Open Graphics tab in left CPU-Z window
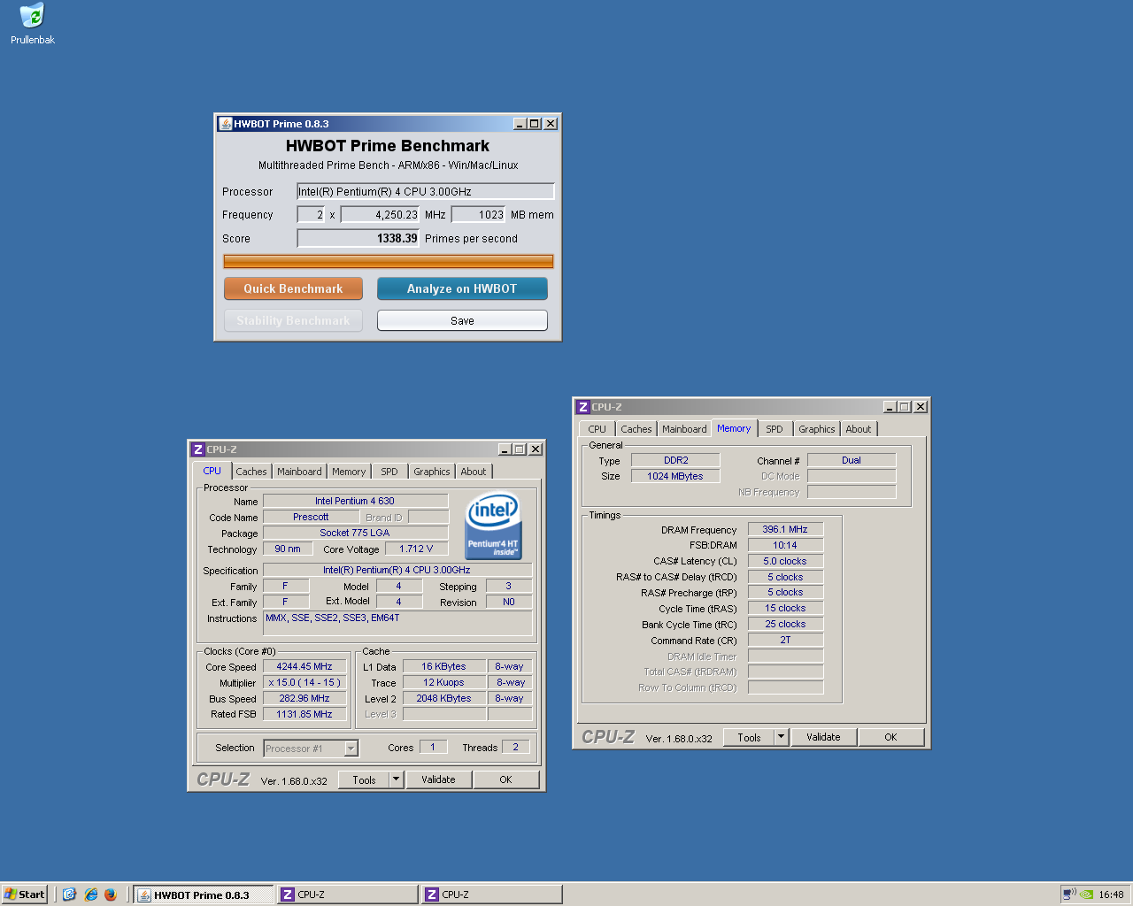Viewport: 1133px width, 906px height. pos(432,472)
